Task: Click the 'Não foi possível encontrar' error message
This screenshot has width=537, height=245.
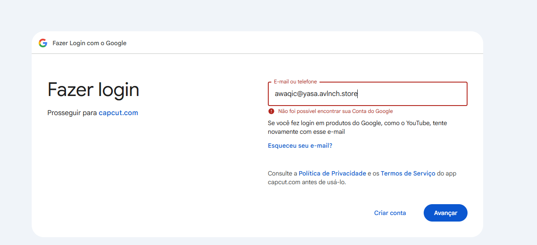Action: point(335,111)
